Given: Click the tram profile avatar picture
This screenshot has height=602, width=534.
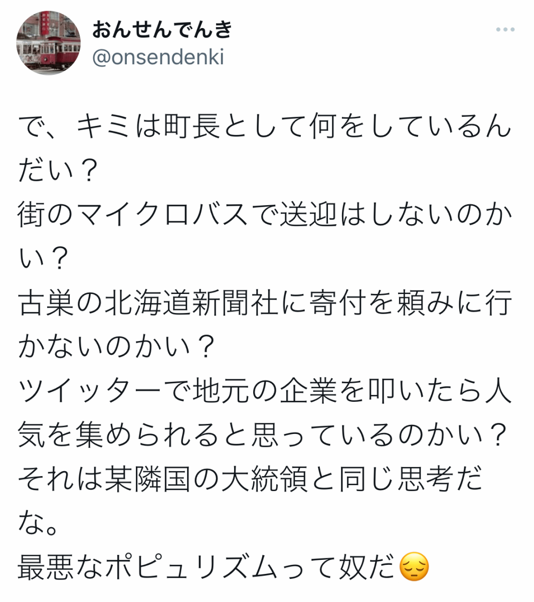Looking at the screenshot, I should point(48,43).
